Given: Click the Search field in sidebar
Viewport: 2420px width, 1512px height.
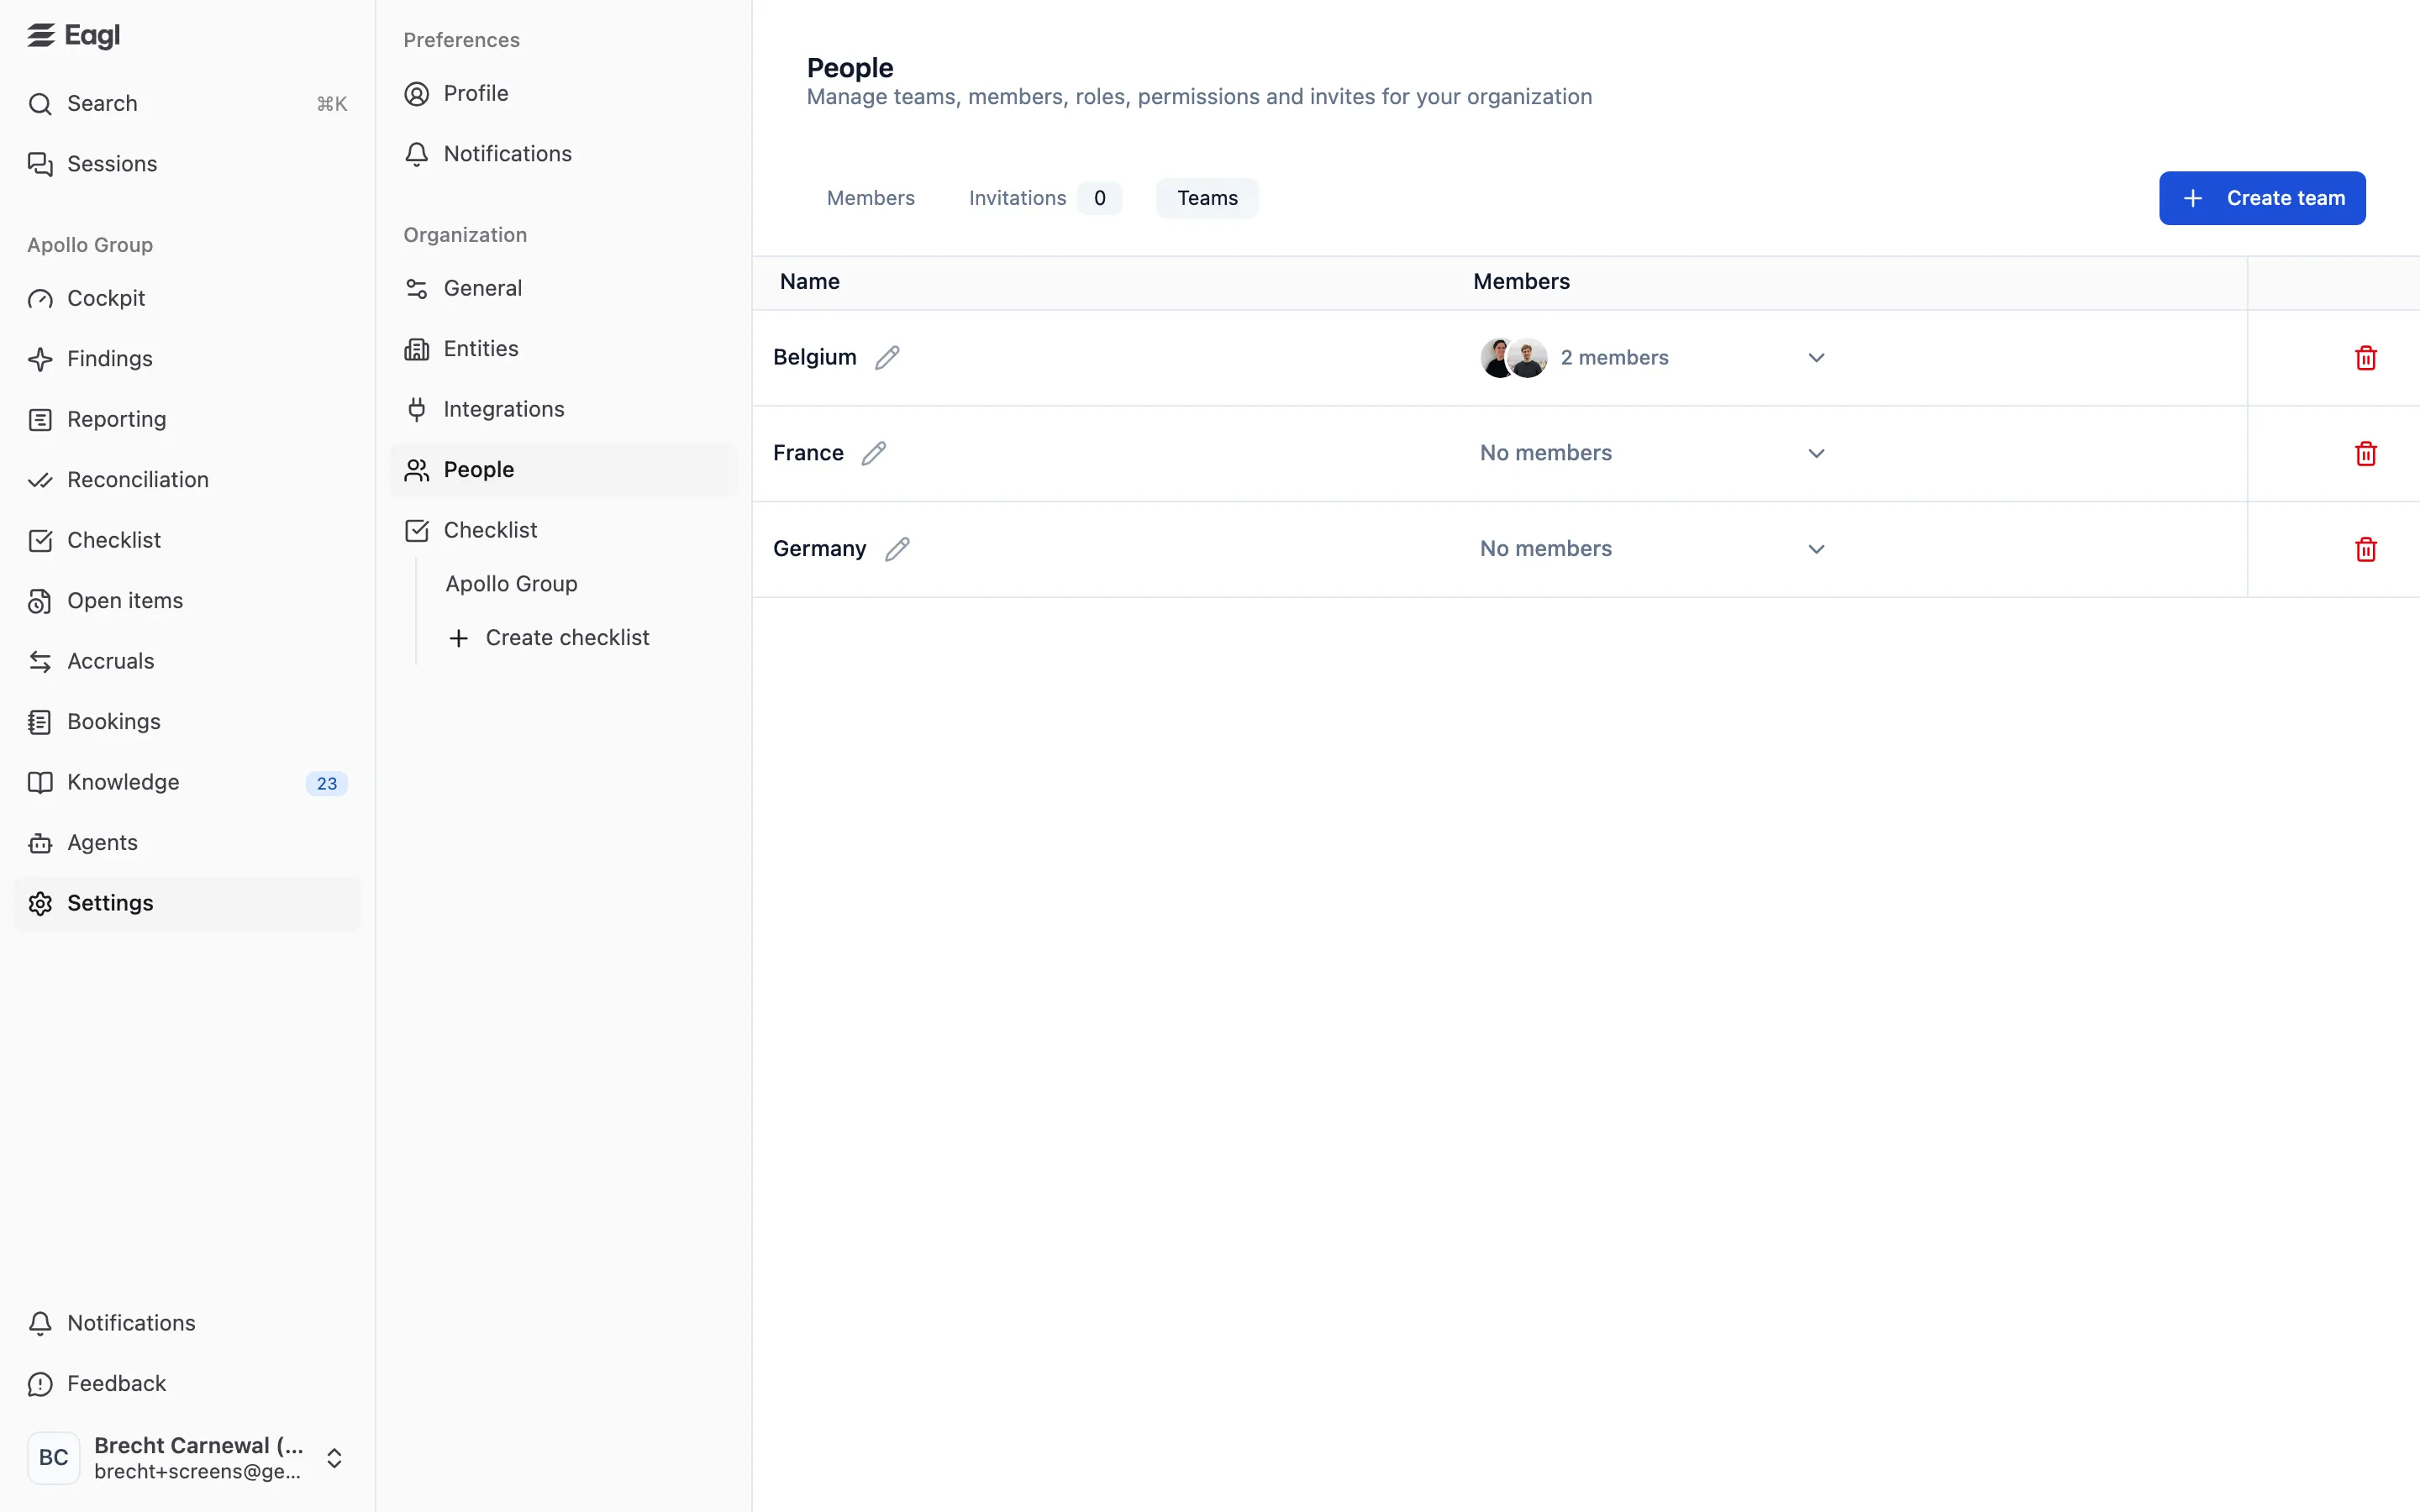Looking at the screenshot, I should (x=187, y=103).
